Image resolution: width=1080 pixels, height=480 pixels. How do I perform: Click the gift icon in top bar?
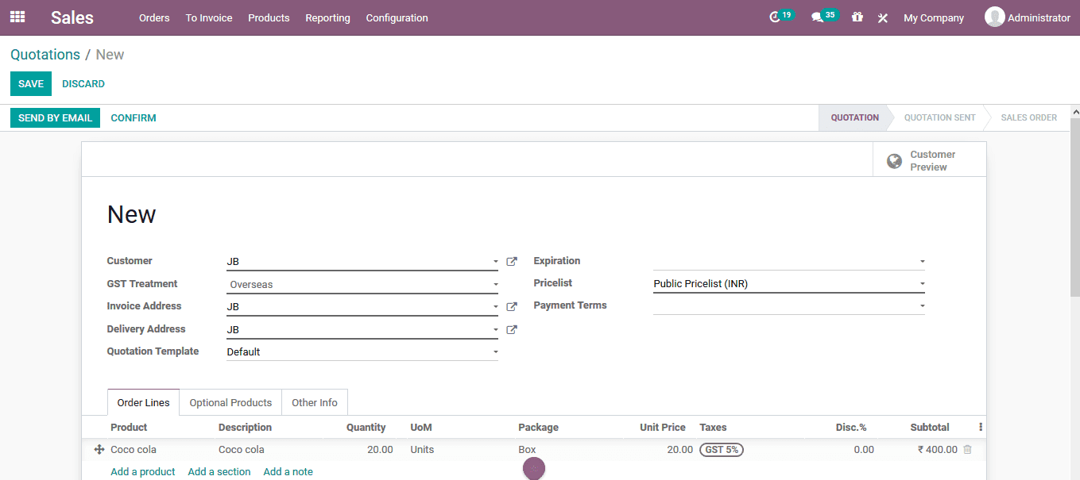pyautogui.click(x=857, y=17)
